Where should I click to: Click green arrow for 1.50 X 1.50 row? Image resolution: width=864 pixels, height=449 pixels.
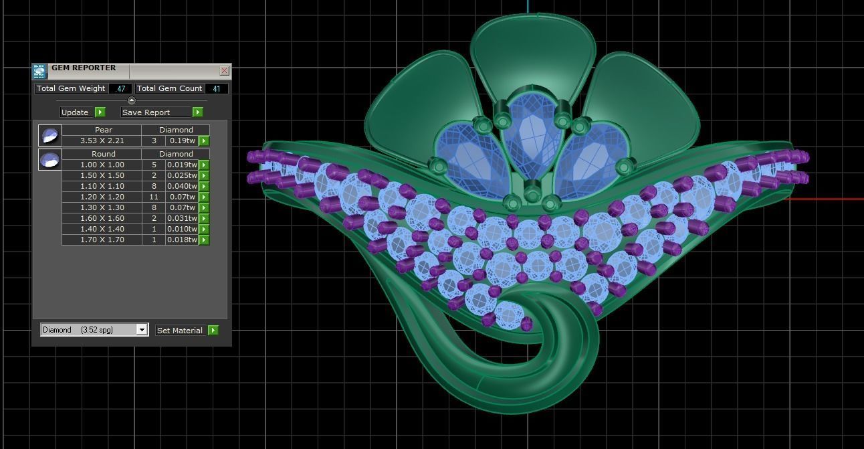pos(204,175)
